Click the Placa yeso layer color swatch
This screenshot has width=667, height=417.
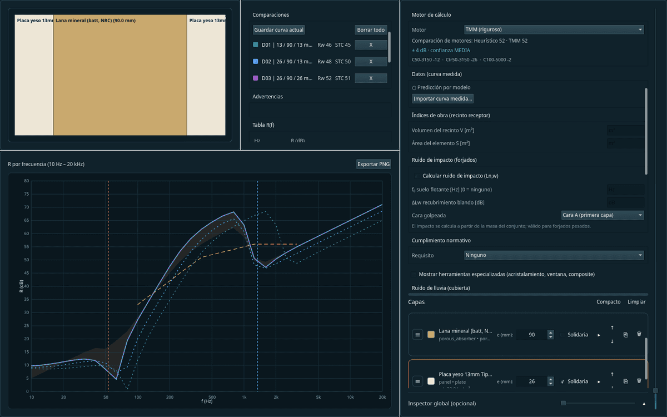431,381
